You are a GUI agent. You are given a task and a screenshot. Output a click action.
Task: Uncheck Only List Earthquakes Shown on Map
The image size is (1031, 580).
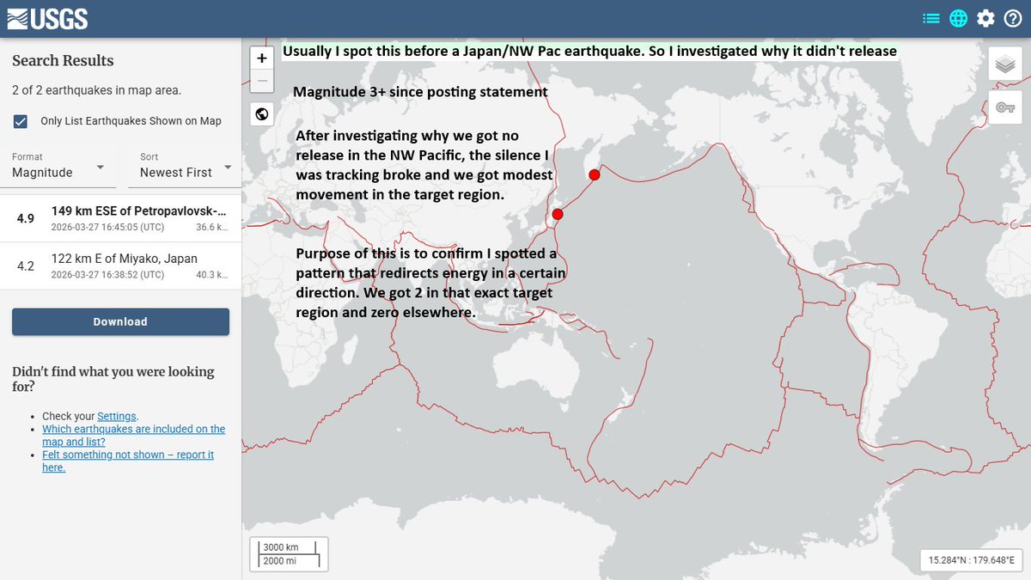click(20, 121)
